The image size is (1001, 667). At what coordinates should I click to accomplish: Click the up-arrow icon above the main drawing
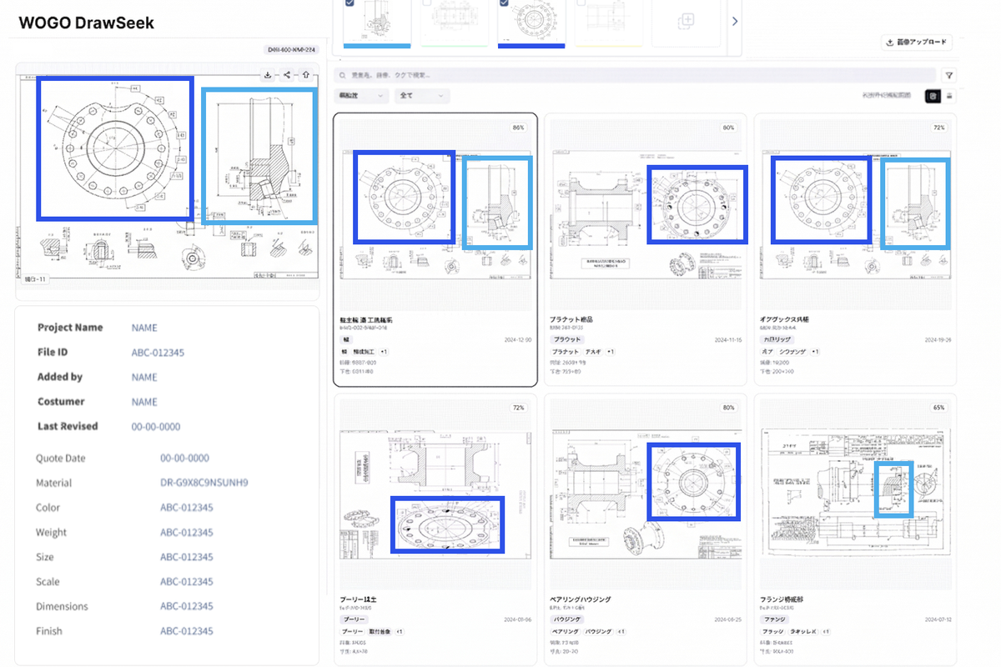pyautogui.click(x=306, y=75)
